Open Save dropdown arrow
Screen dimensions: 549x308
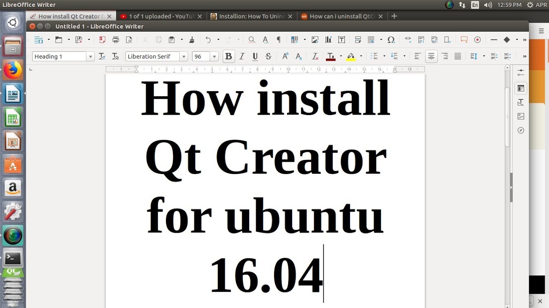pos(89,40)
